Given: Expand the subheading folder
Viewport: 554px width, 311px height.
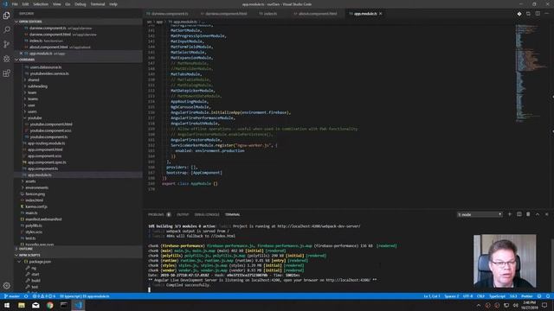Looking at the screenshot, I should coord(37,86).
